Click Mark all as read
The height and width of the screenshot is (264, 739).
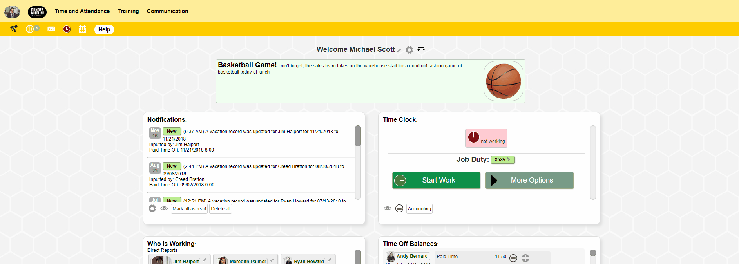(189, 209)
